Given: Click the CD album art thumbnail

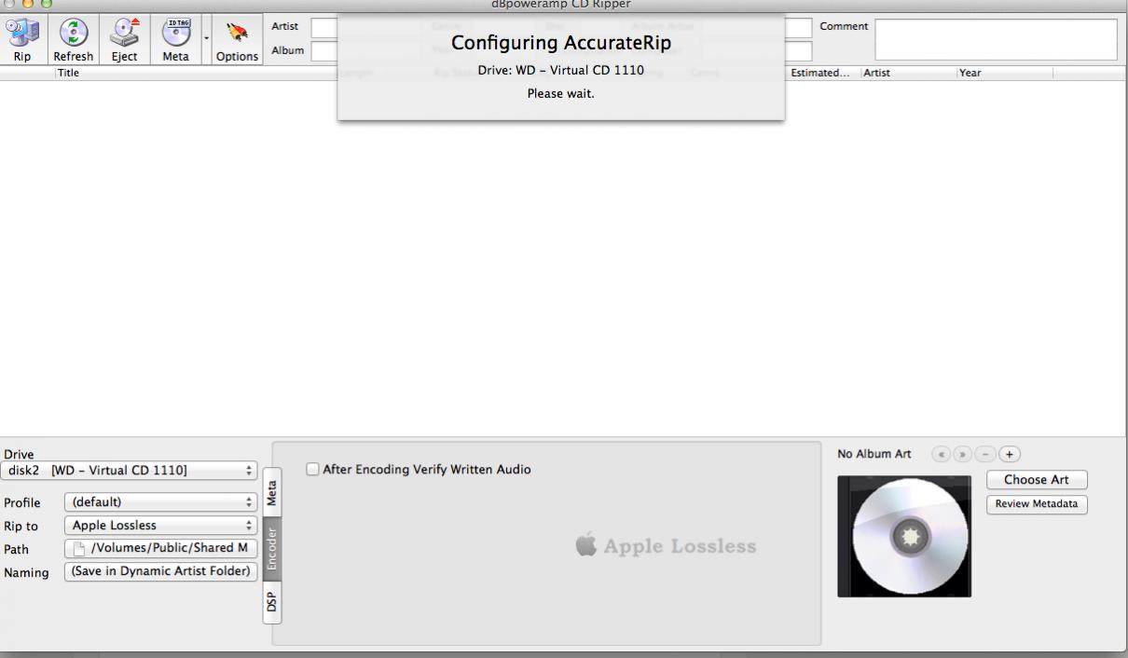Looking at the screenshot, I should [903, 536].
